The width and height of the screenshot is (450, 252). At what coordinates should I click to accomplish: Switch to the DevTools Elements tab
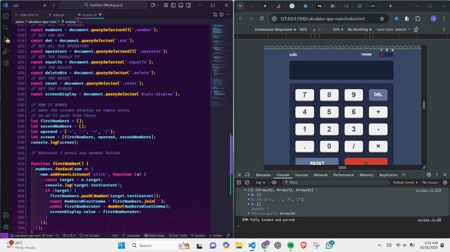pyautogui.click(x=263, y=175)
